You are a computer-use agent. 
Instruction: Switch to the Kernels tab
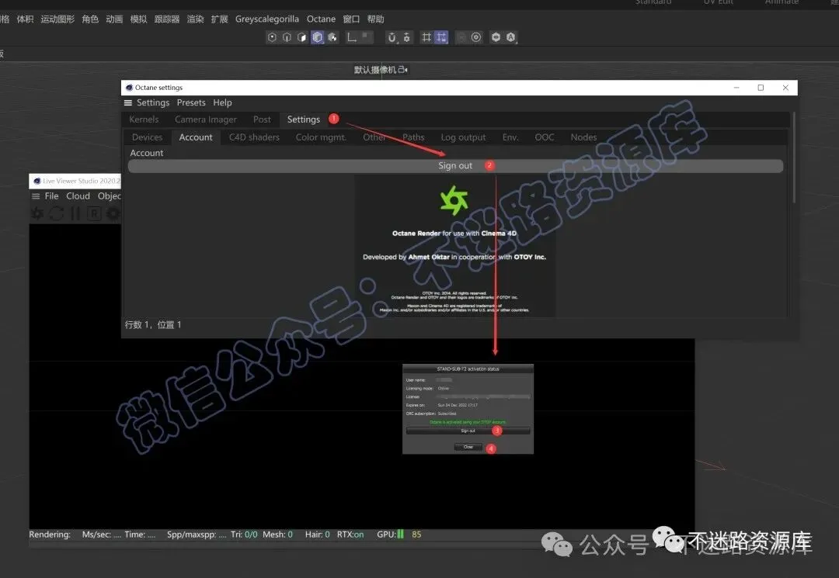[x=144, y=119]
